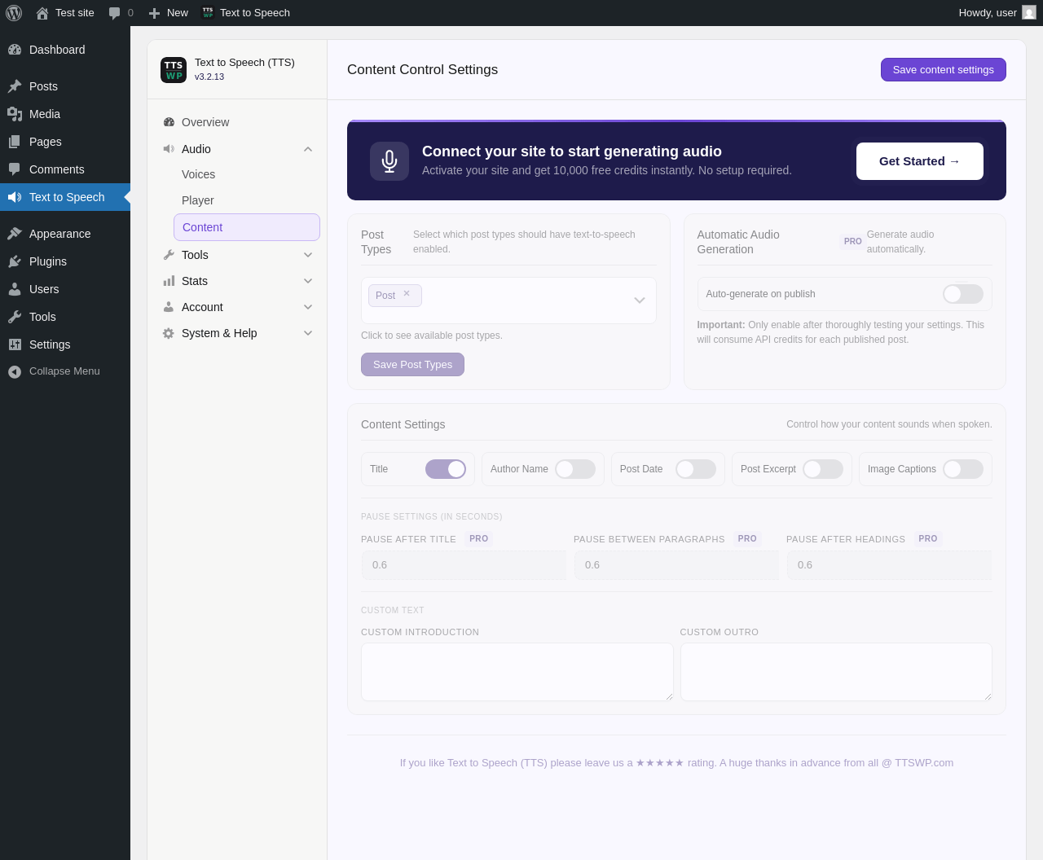Remove the Post tag with its x icon

pyautogui.click(x=407, y=294)
